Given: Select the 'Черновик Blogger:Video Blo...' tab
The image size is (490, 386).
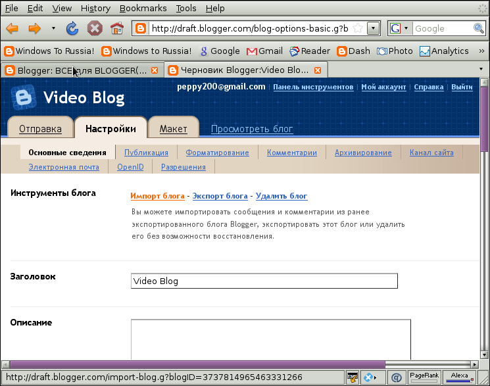Looking at the screenshot, I should [245, 70].
